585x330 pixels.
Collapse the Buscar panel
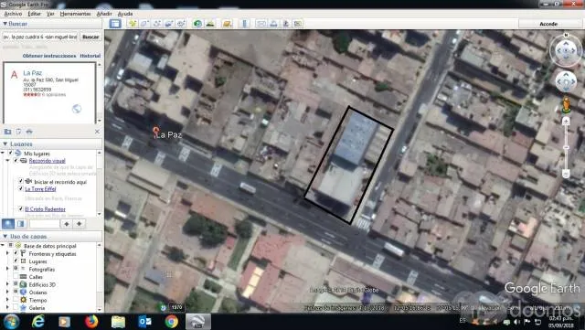tap(5, 24)
